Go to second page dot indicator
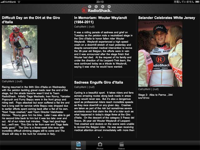The width and height of the screenshot is (200, 150). pos(102,137)
